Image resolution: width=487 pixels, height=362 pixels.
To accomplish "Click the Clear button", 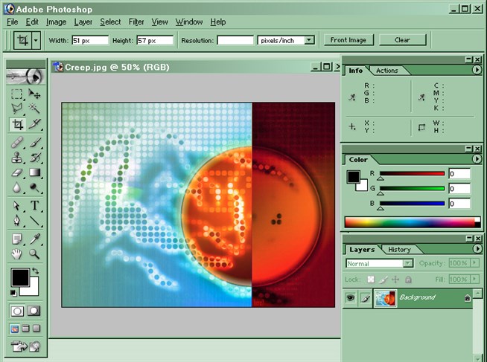I will (x=402, y=40).
